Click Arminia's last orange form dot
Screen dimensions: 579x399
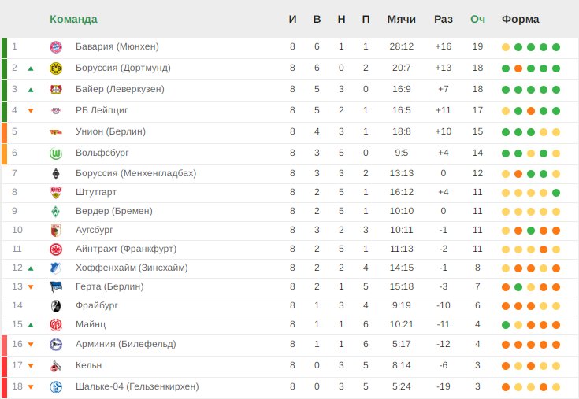point(556,345)
